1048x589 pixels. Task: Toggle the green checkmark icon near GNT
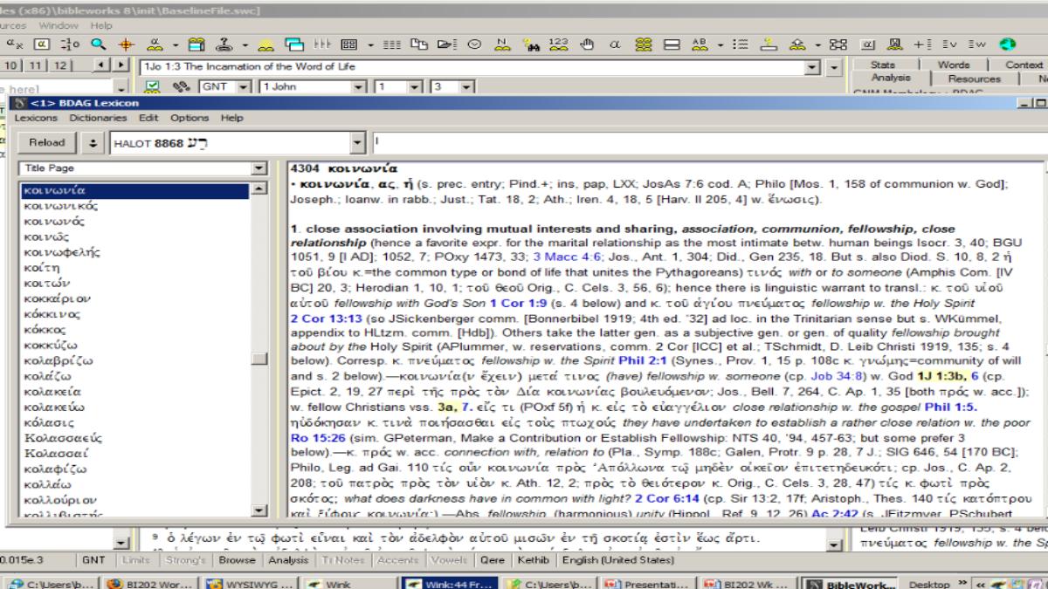click(x=153, y=87)
